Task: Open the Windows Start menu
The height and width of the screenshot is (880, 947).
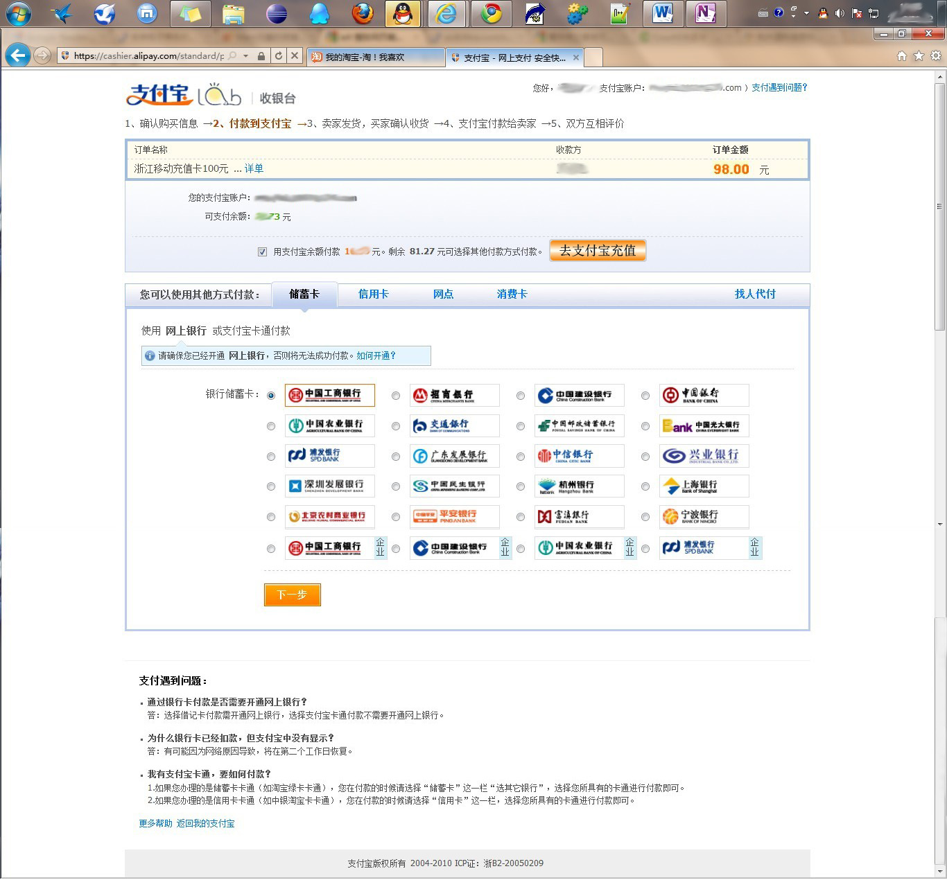Action: click(x=19, y=14)
